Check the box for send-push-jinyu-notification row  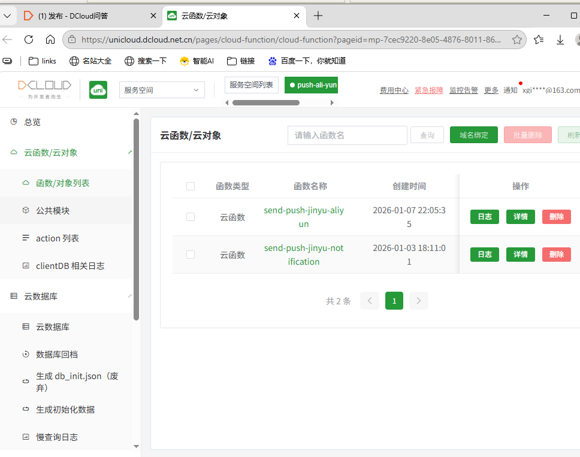191,255
